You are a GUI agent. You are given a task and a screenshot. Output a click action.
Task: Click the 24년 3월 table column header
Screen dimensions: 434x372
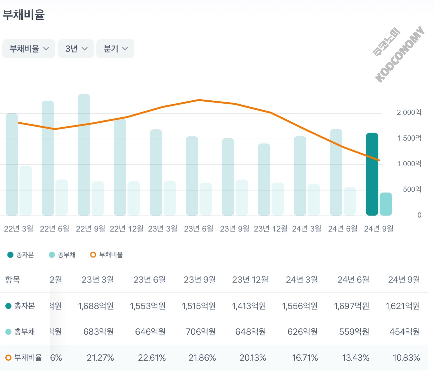click(302, 279)
